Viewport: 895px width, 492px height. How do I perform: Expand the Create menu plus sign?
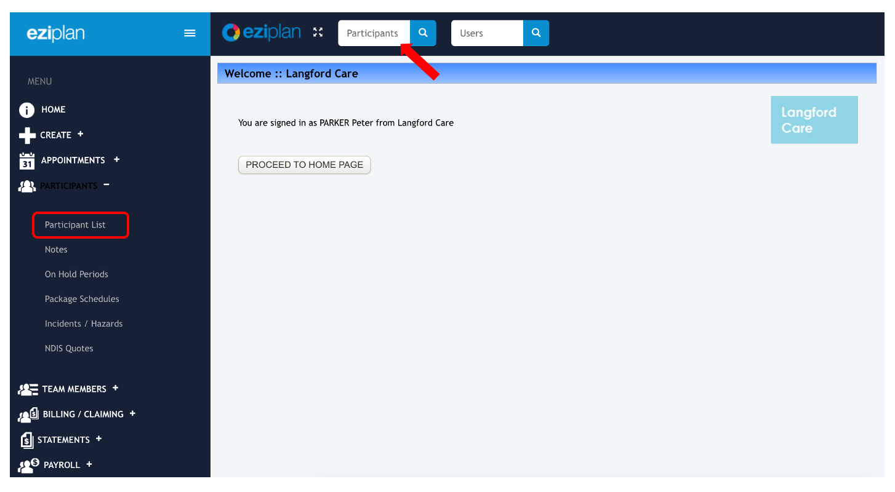[80, 134]
